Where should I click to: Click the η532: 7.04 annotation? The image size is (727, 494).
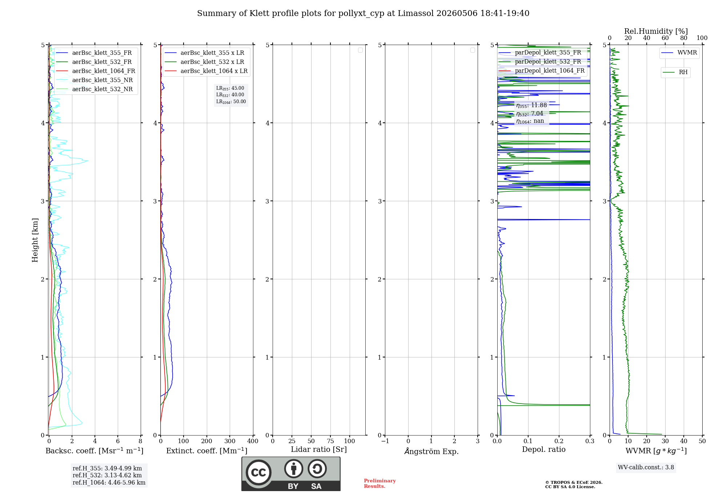530,114
